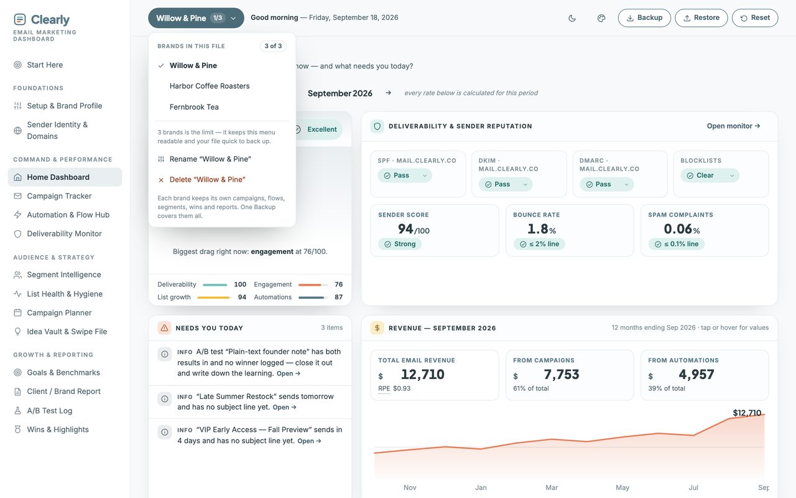
Task: Open the color theme palette icon
Action: pyautogui.click(x=601, y=18)
